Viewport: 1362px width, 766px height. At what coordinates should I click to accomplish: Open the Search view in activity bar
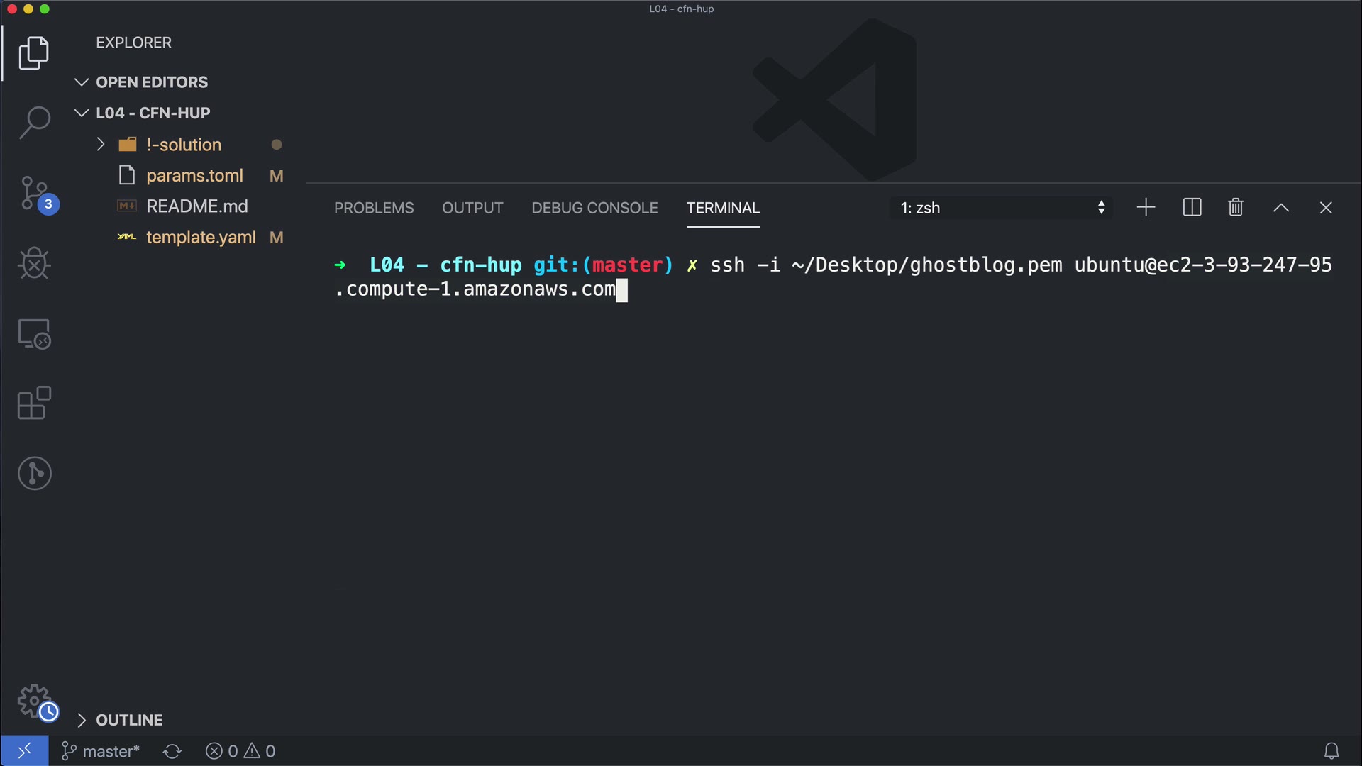[34, 123]
